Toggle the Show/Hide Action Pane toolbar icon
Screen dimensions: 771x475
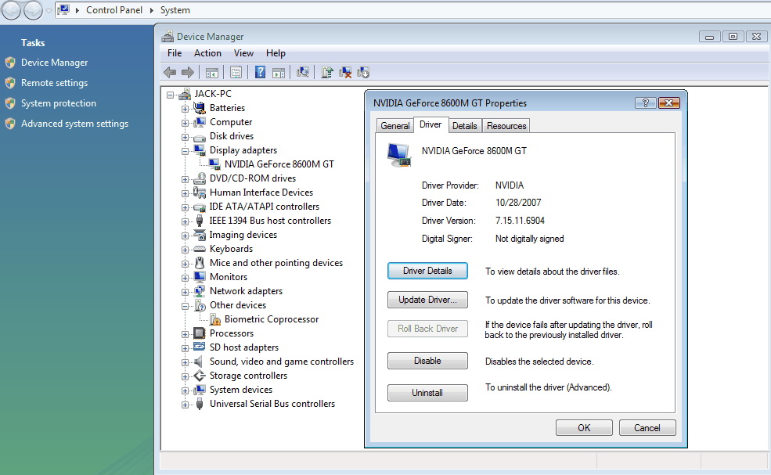(x=279, y=73)
